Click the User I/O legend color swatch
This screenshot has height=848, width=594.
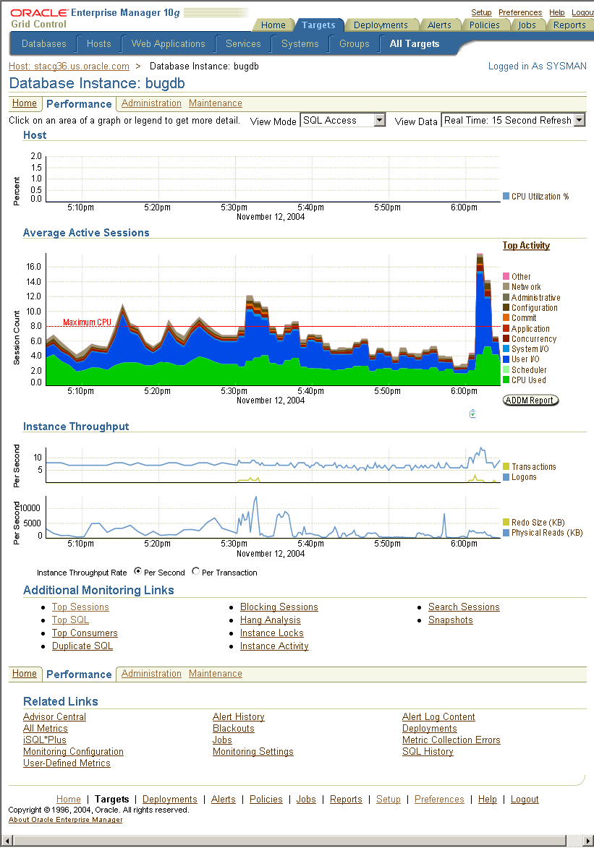coord(506,359)
